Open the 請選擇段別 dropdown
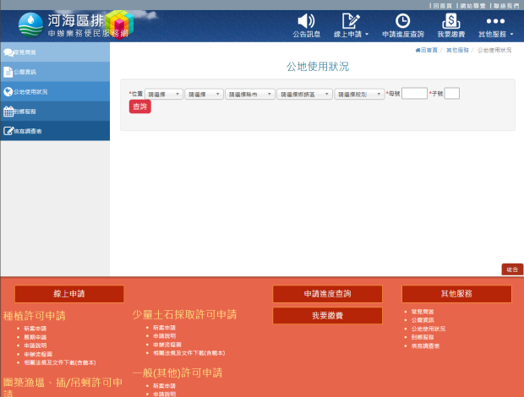Screen dimensions: 524x397 [359, 95]
